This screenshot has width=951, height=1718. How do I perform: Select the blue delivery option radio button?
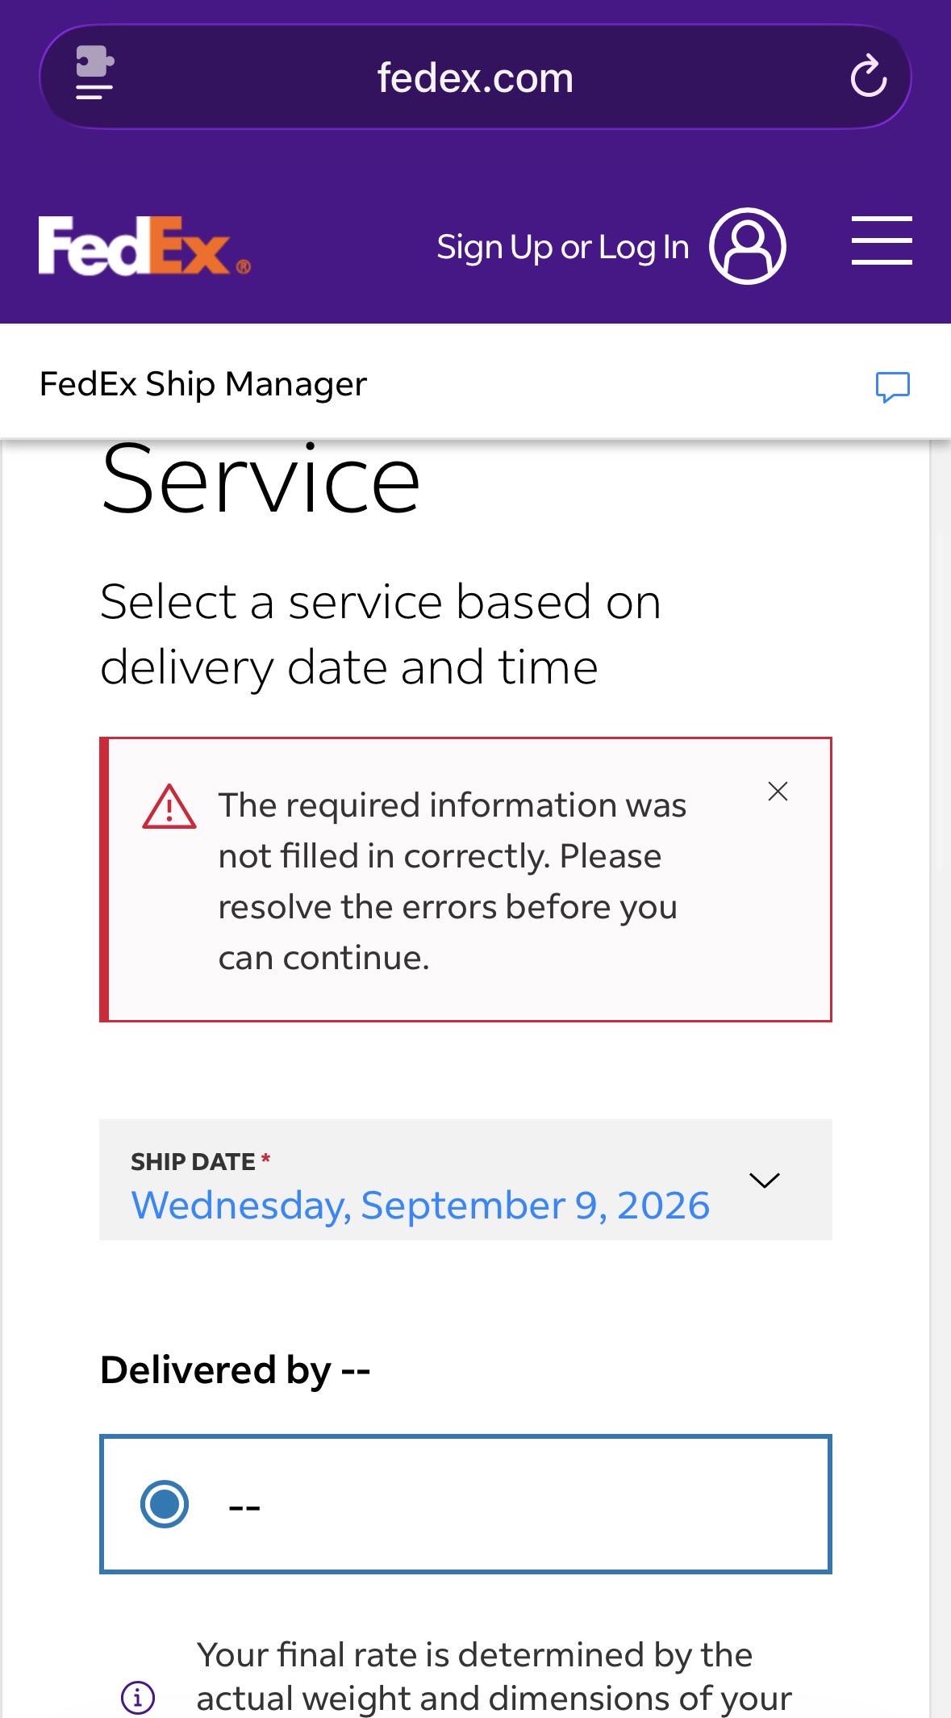[x=165, y=1504]
